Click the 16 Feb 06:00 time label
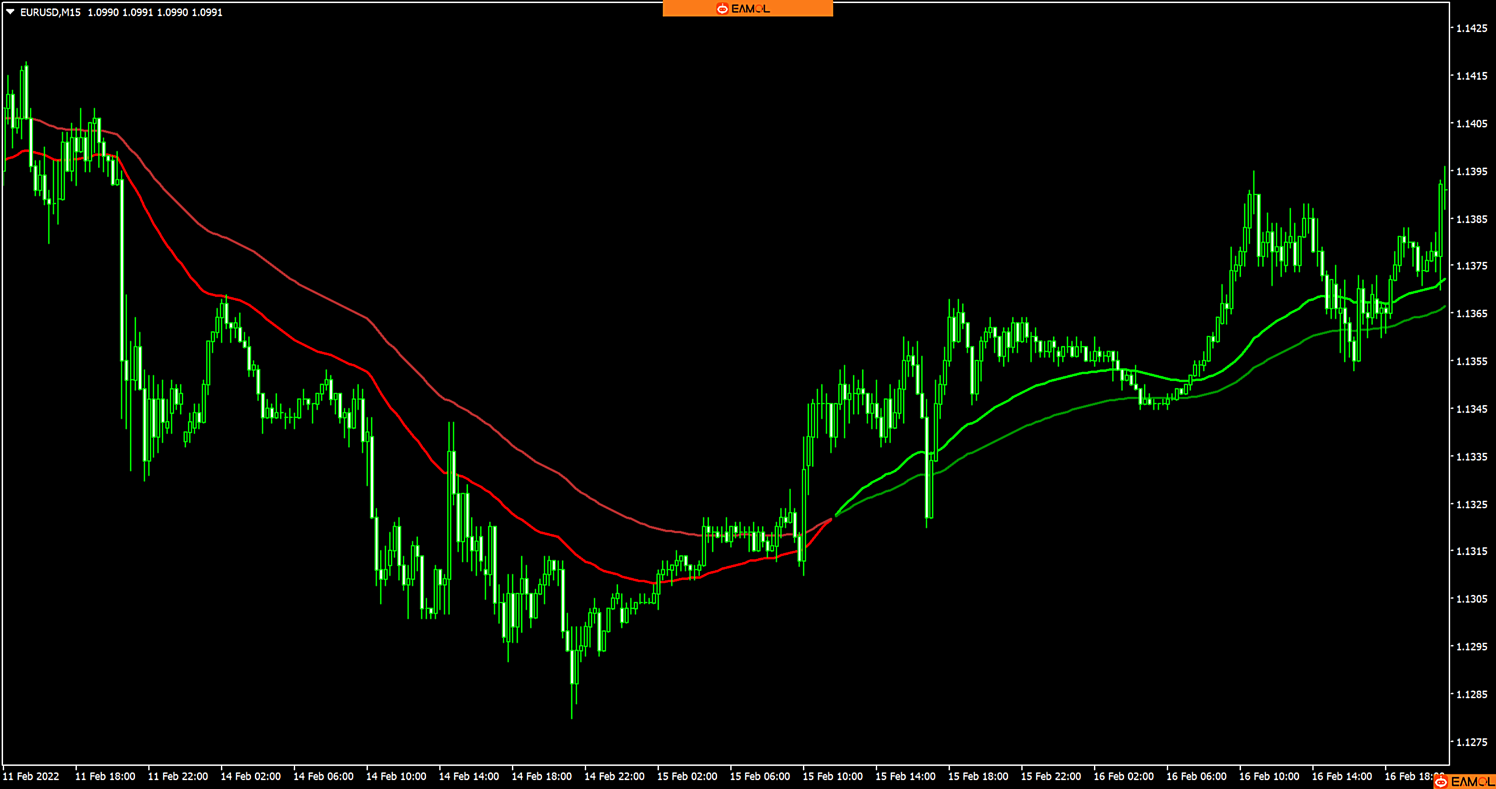This screenshot has width=1496, height=789. [x=1196, y=776]
